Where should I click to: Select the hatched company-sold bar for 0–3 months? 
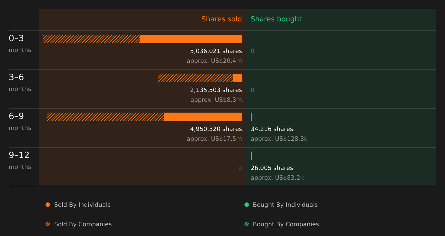click(92, 39)
